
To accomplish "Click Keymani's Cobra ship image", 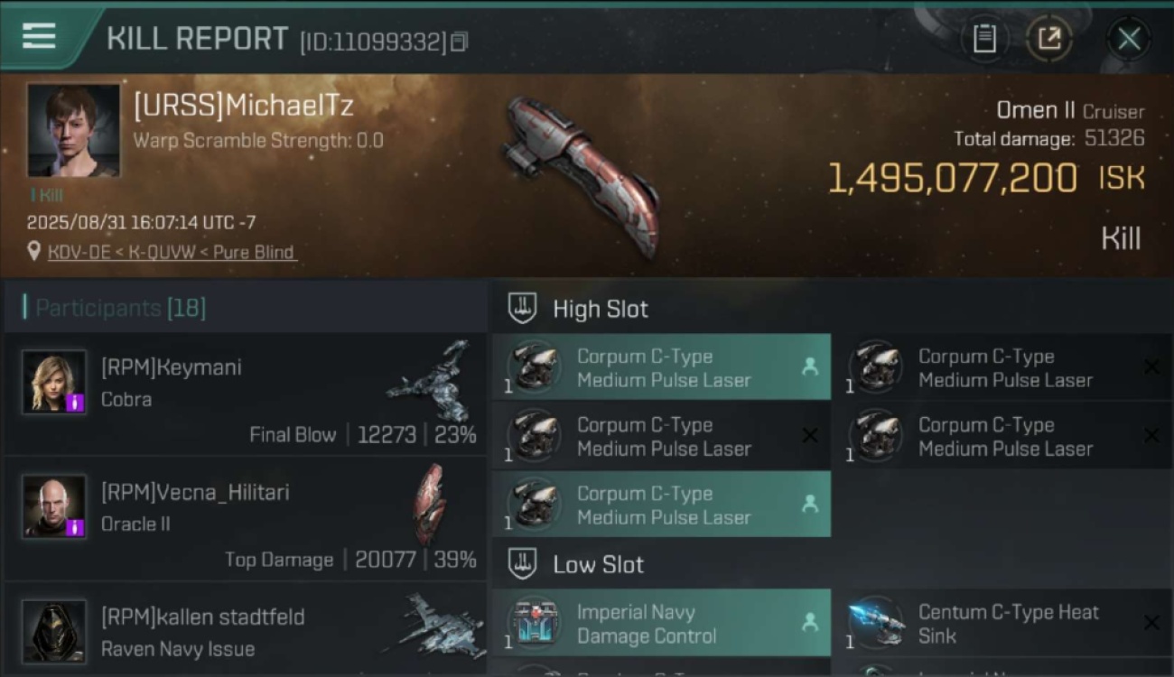I will (432, 380).
